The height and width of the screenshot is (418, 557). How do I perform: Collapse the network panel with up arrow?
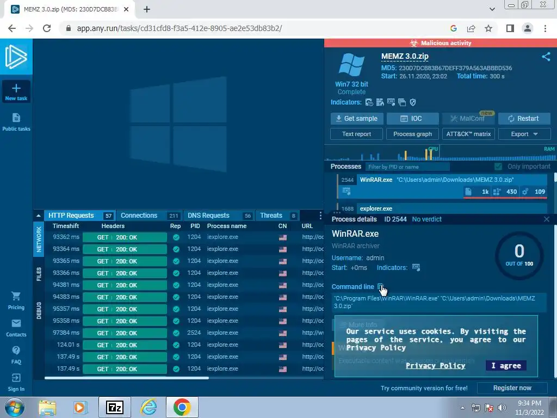[x=39, y=216]
